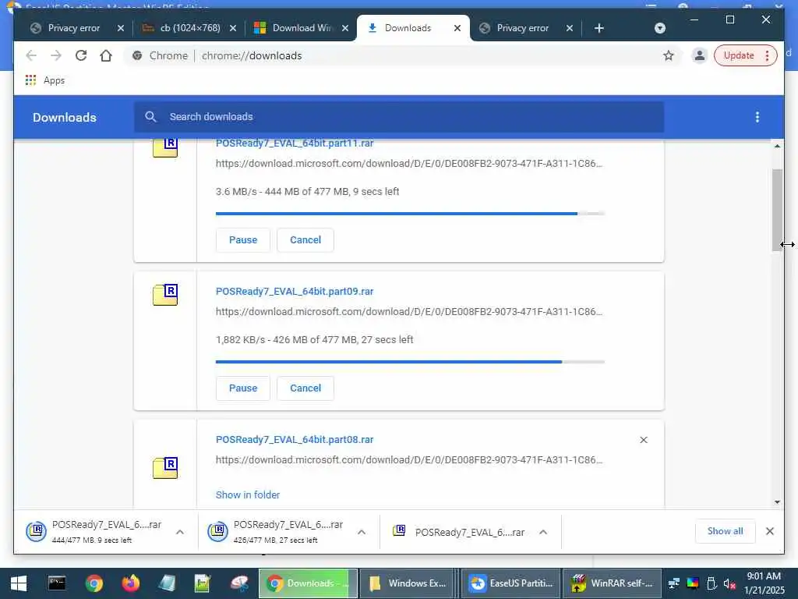Open the Chrome profile avatar
798x599 pixels.
[699, 55]
